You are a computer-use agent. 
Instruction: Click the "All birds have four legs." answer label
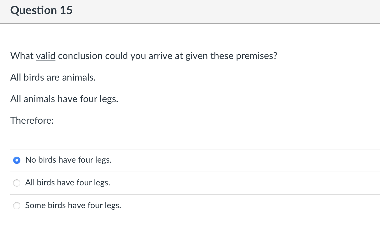[x=68, y=183]
